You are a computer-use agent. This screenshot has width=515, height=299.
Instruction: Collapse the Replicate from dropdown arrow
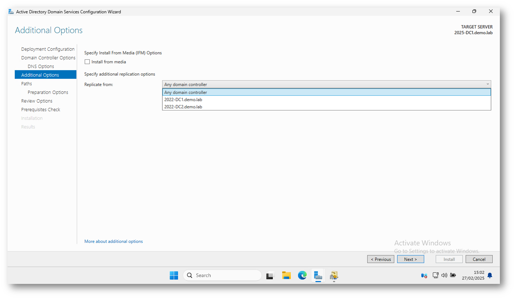(x=488, y=84)
